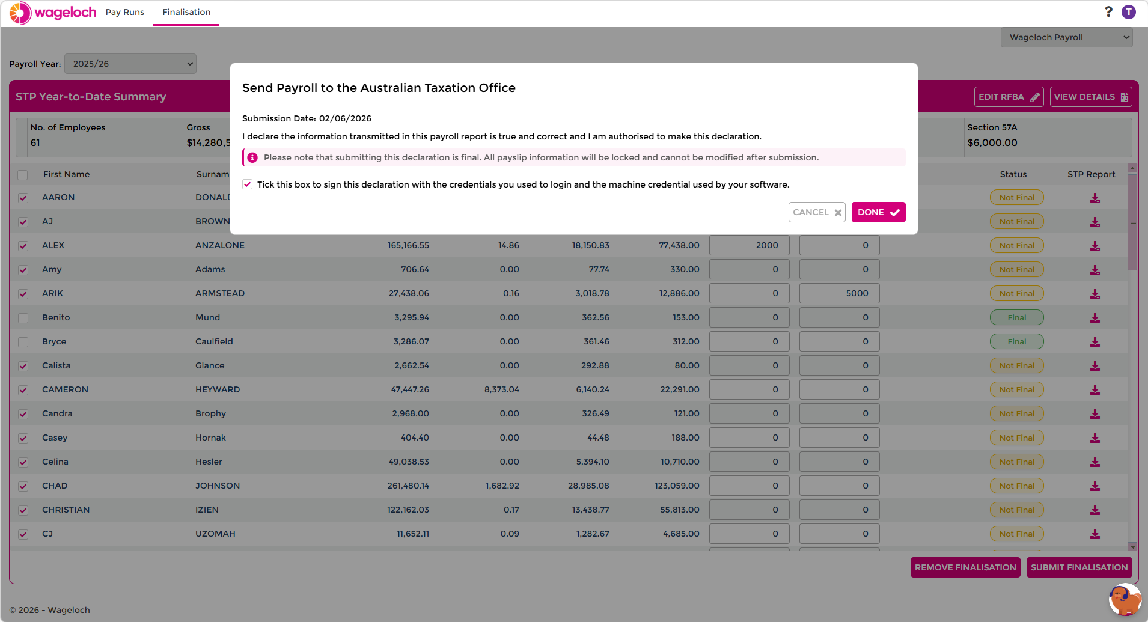The width and height of the screenshot is (1148, 622).
Task: Untick the declaration signing checkbox
Action: click(x=247, y=184)
